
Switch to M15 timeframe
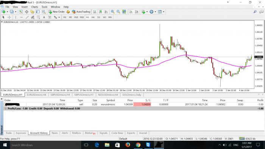pos(76,17)
